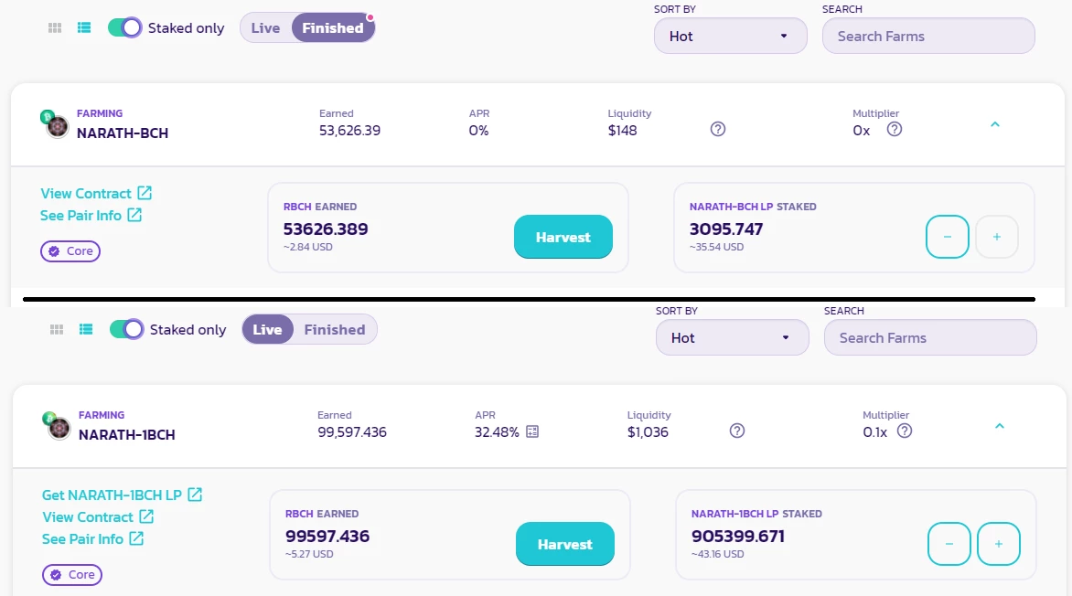Open APR calculator icon next to 32.48%
The image size is (1072, 596).
[532, 431]
